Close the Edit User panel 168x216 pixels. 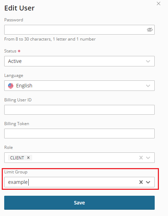[159, 3]
